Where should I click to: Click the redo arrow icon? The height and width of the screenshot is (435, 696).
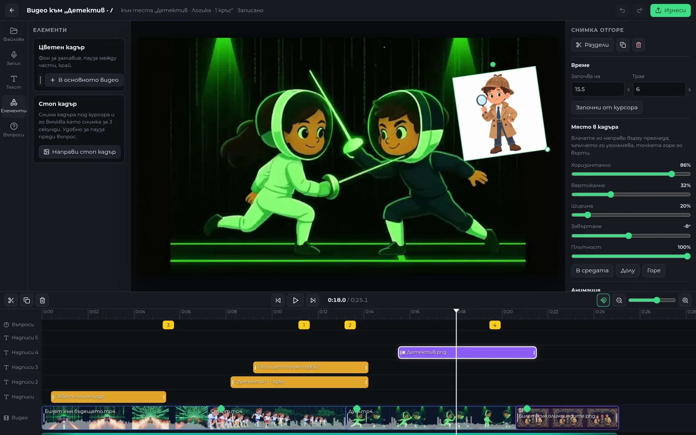pos(639,10)
